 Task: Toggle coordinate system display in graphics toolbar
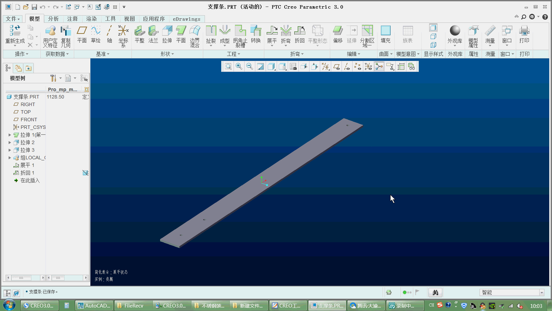[368, 66]
